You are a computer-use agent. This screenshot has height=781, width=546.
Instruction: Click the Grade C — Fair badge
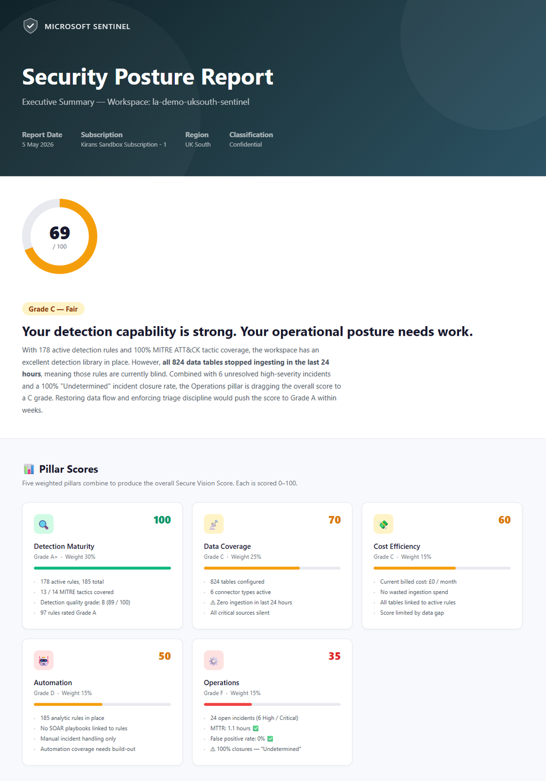click(x=53, y=309)
